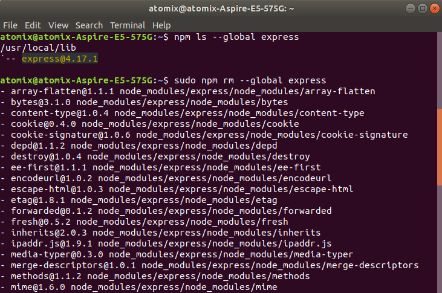Maximize the terminal window

[423, 8]
